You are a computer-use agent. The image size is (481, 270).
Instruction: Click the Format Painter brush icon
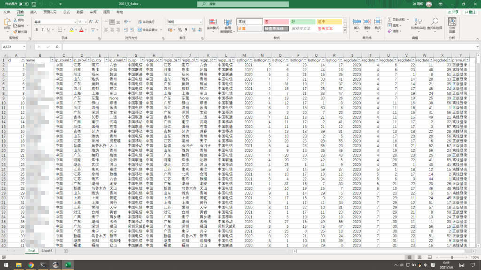coord(16,32)
